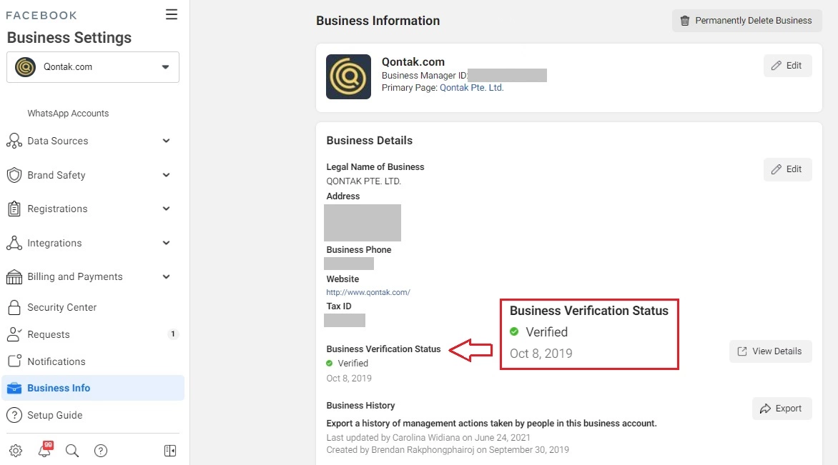The image size is (838, 465).
Task: Expand Billing and Payments chevron
Action: pos(166,276)
